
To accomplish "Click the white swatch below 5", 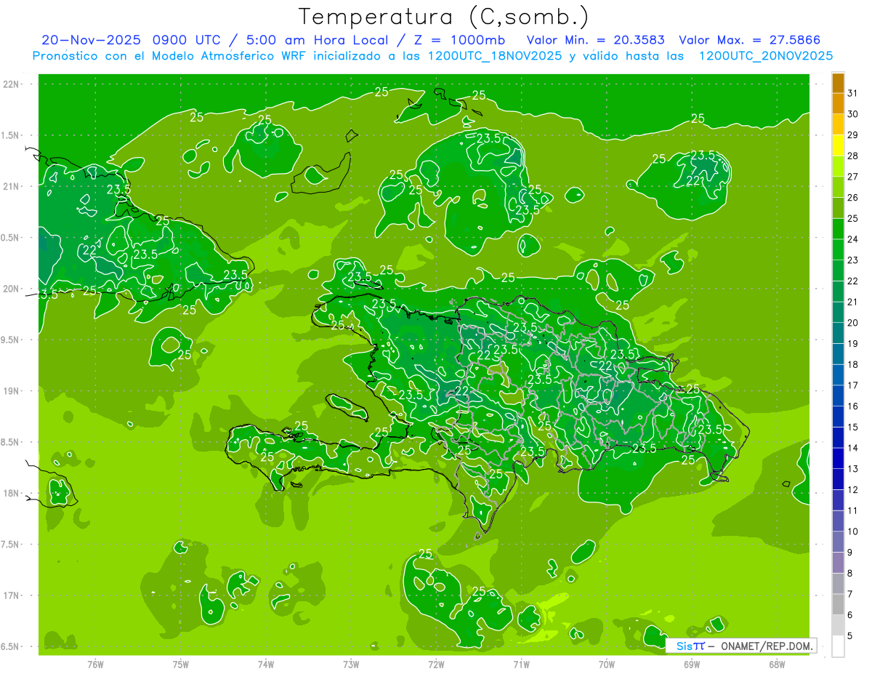I will click(x=838, y=646).
